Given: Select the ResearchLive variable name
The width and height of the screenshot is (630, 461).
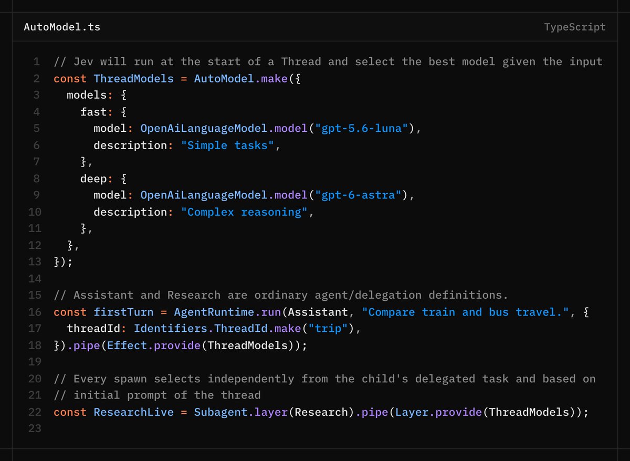Looking at the screenshot, I should point(134,412).
